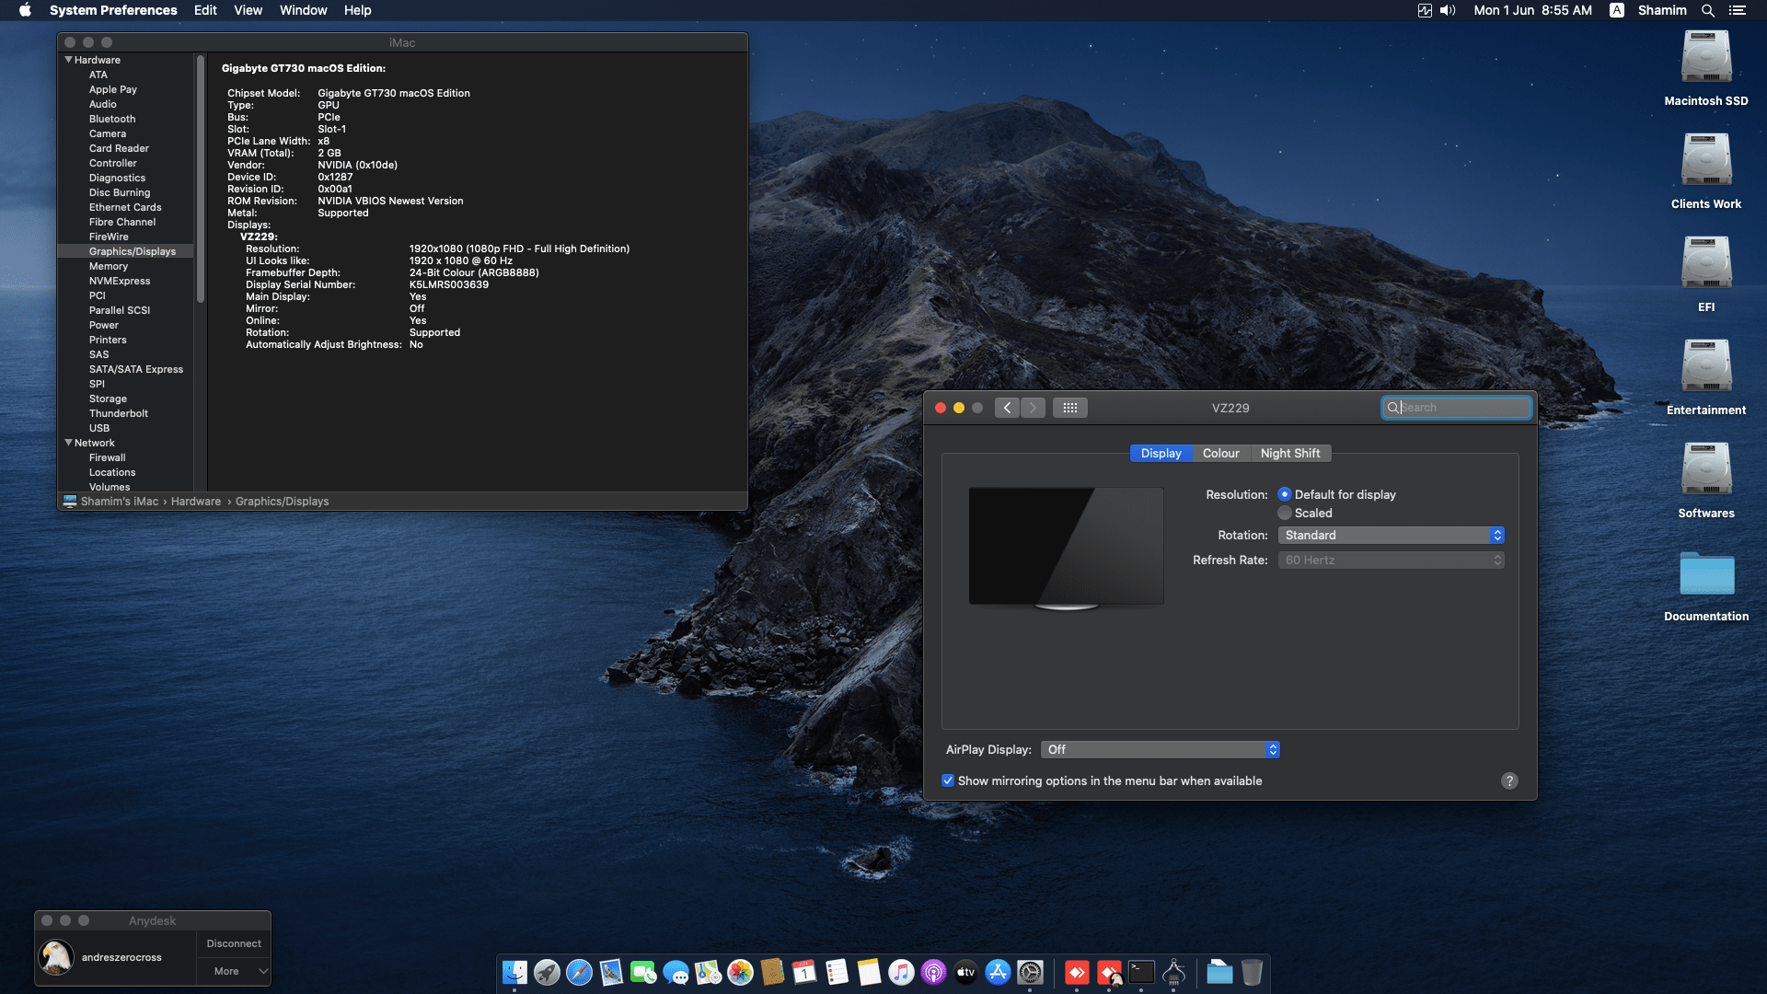Open the Edit menu
Image resolution: width=1767 pixels, height=994 pixels.
[x=205, y=10]
